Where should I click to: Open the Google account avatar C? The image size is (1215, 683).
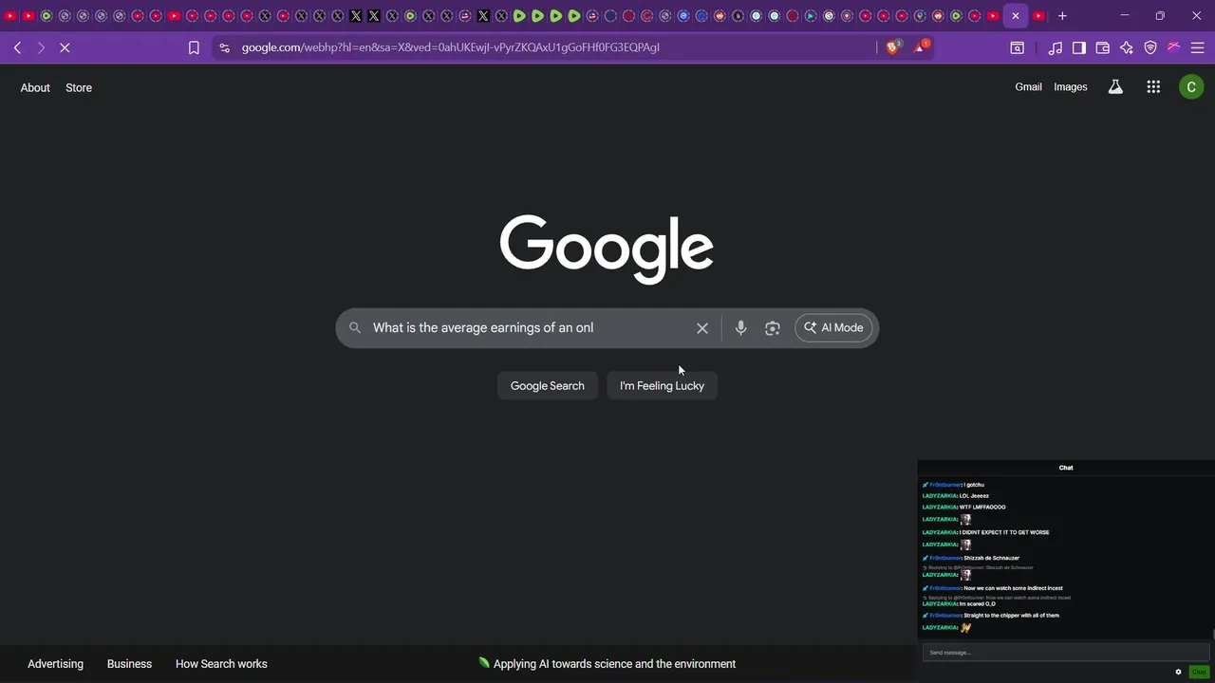pyautogui.click(x=1191, y=87)
